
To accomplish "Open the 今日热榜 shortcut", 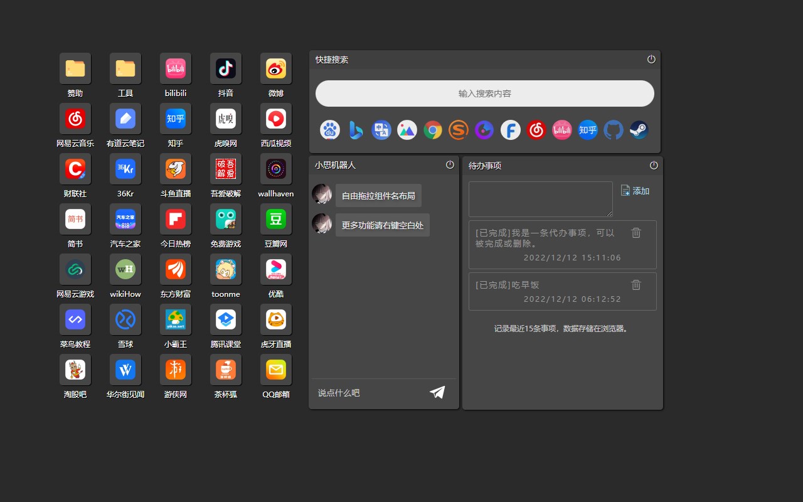I will click(x=176, y=219).
